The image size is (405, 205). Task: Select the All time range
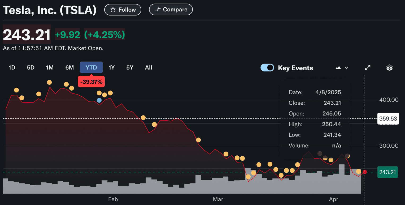point(149,68)
